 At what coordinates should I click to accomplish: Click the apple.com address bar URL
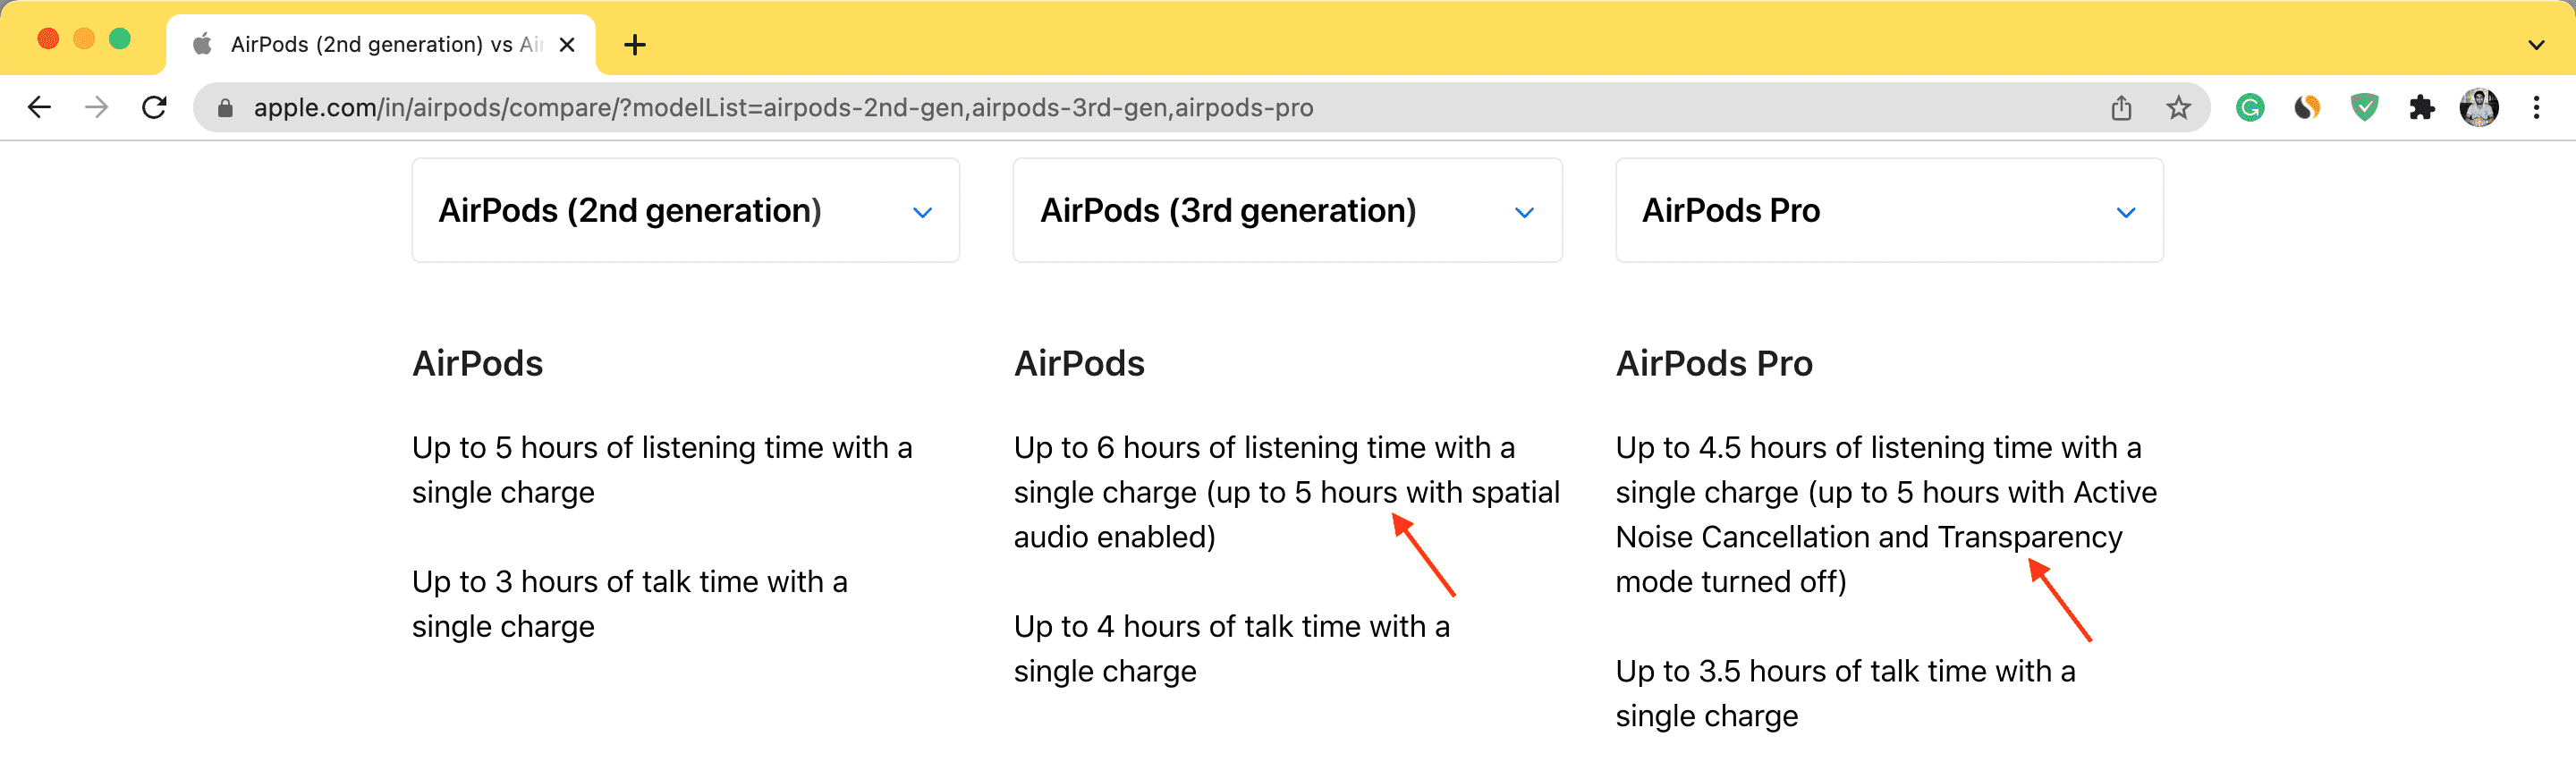(x=783, y=107)
